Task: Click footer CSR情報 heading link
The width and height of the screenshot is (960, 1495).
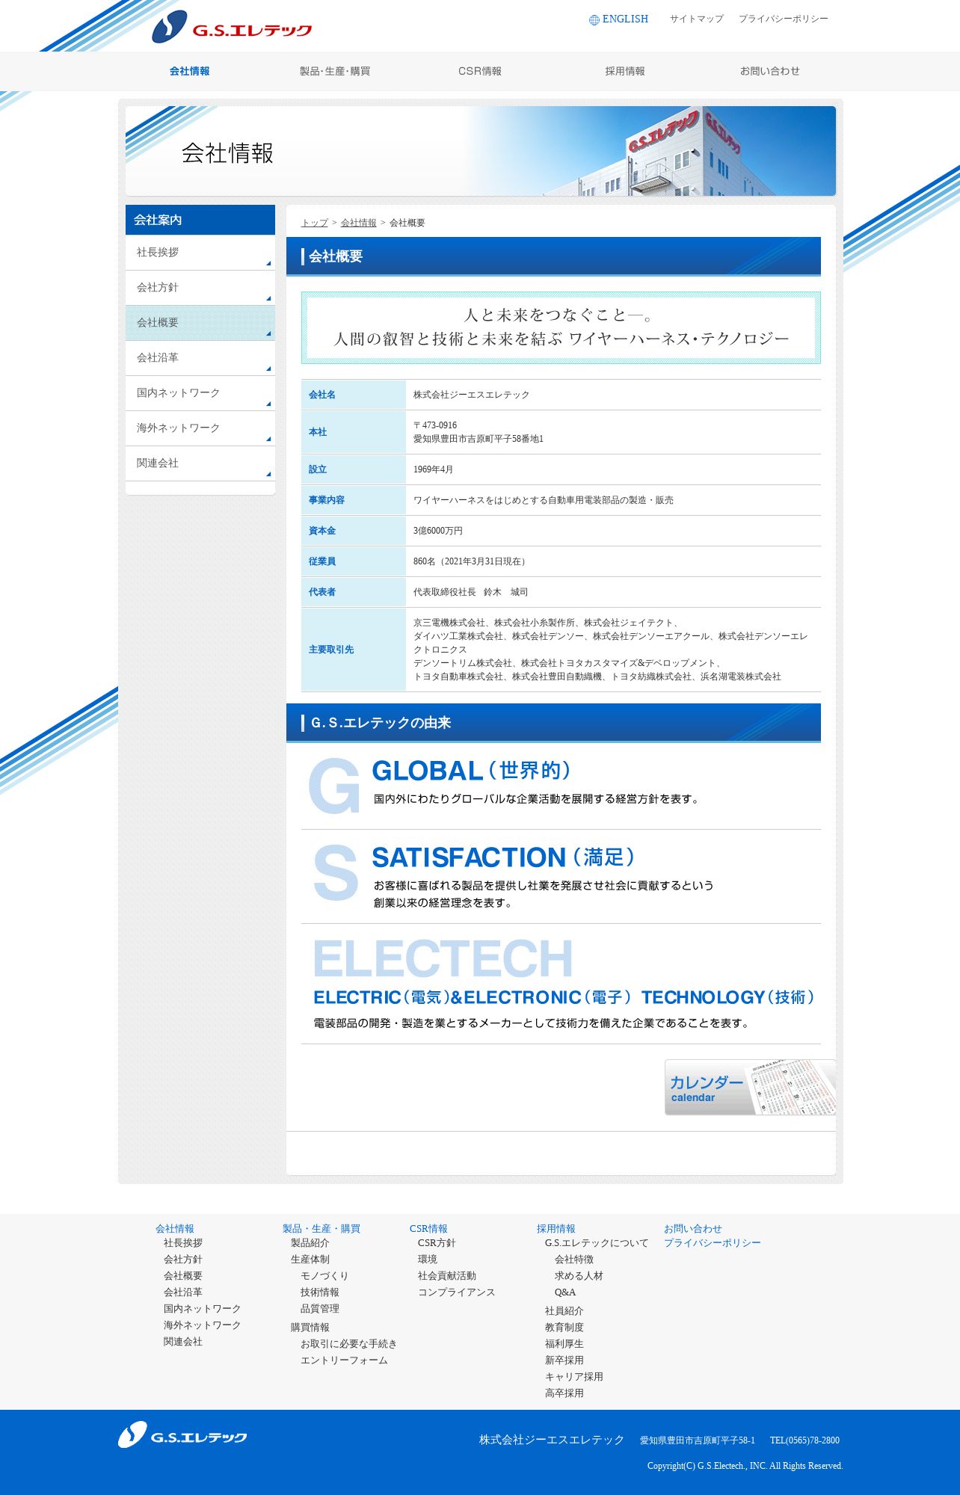Action: click(x=428, y=1229)
